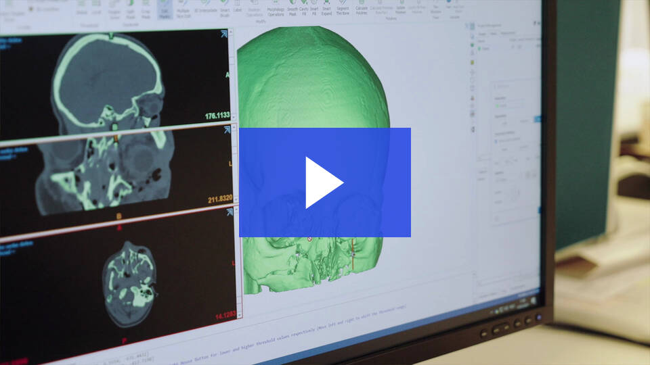This screenshot has height=365, width=650.
Task: Select the Smart Brush tool
Action: [225, 9]
